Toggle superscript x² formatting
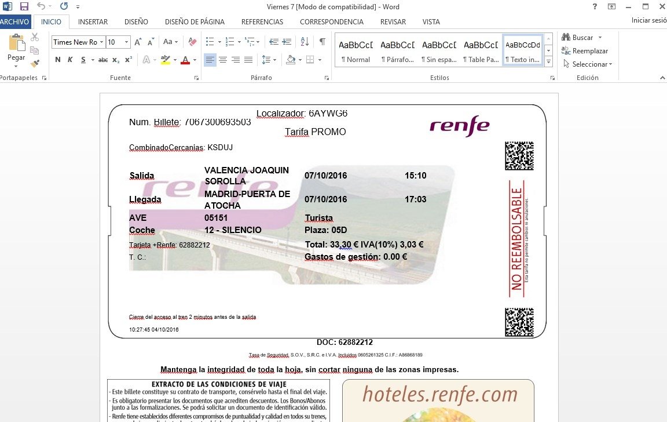This screenshot has height=422, width=667. [129, 60]
